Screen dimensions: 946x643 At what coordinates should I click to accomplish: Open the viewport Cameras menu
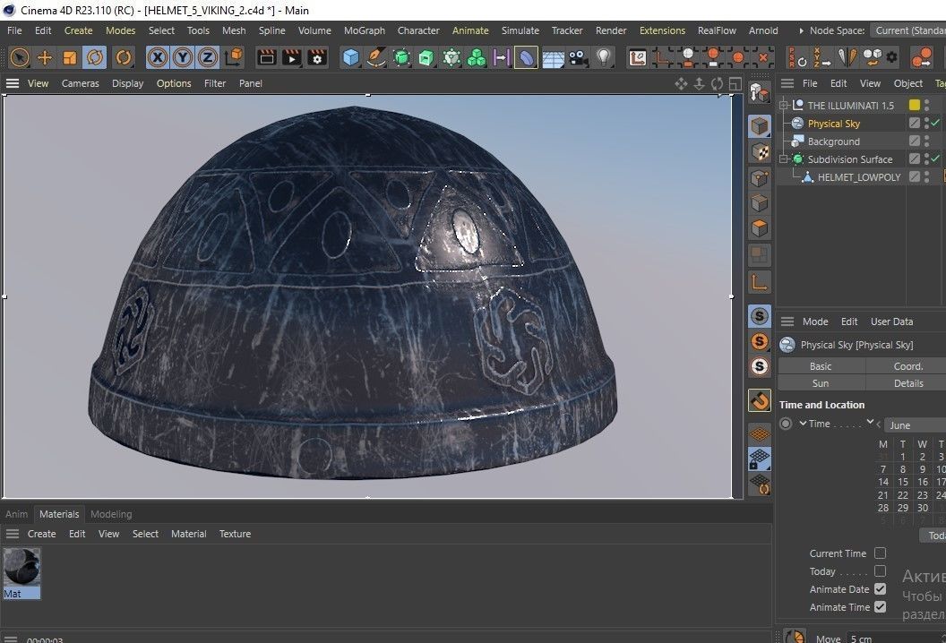[81, 83]
